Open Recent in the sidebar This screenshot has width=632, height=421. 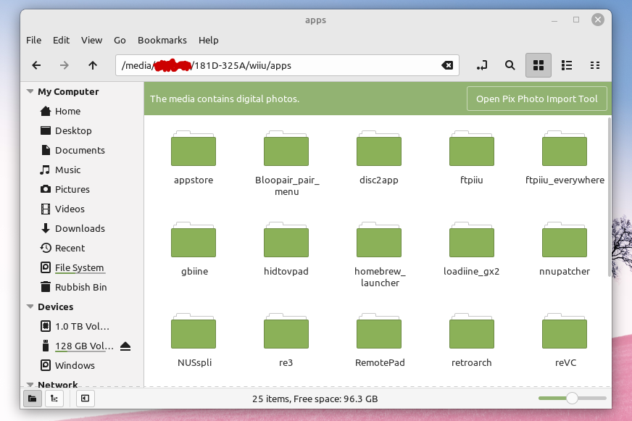pyautogui.click(x=70, y=248)
